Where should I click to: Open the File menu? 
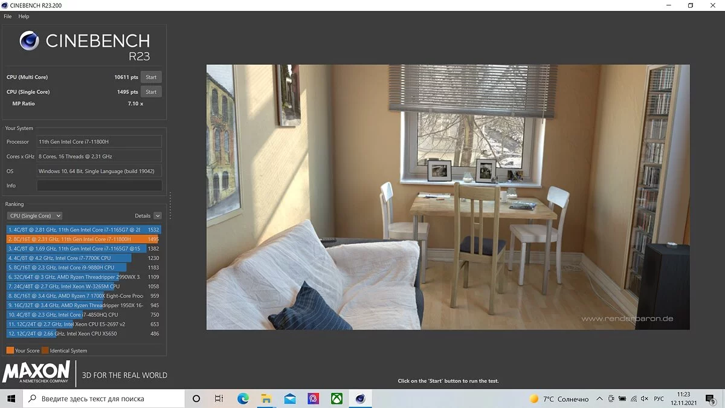pos(8,16)
